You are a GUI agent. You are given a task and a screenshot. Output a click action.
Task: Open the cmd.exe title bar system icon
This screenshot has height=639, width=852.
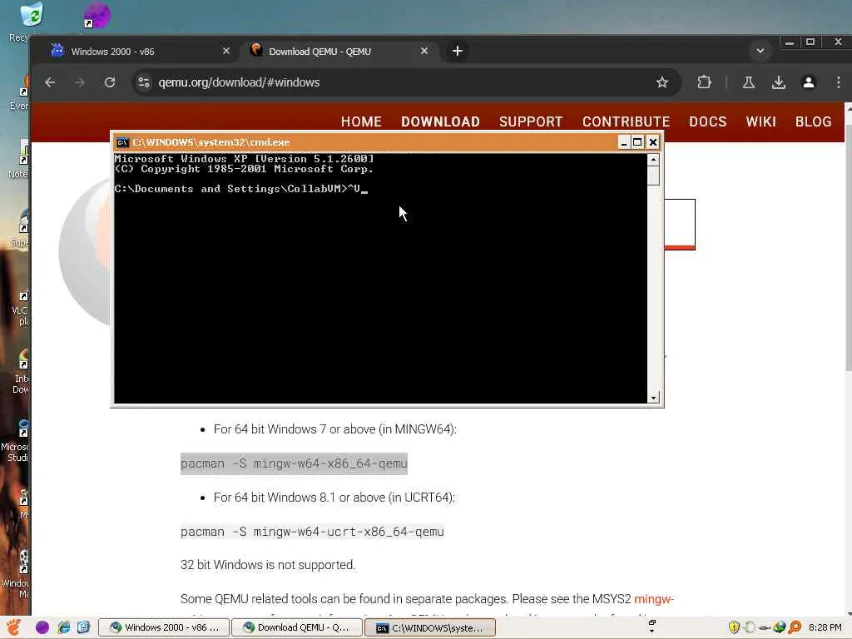coord(123,142)
